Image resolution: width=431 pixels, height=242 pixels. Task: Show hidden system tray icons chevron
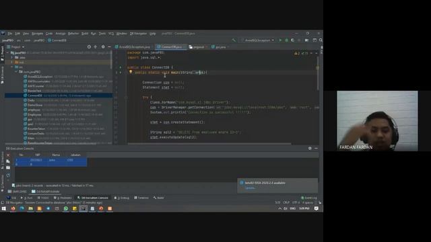(280, 208)
